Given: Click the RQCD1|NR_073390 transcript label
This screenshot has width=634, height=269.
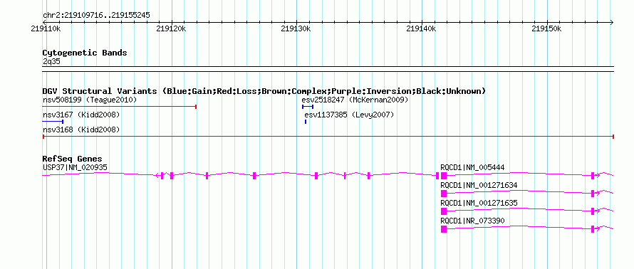Looking at the screenshot, I should [473, 221].
